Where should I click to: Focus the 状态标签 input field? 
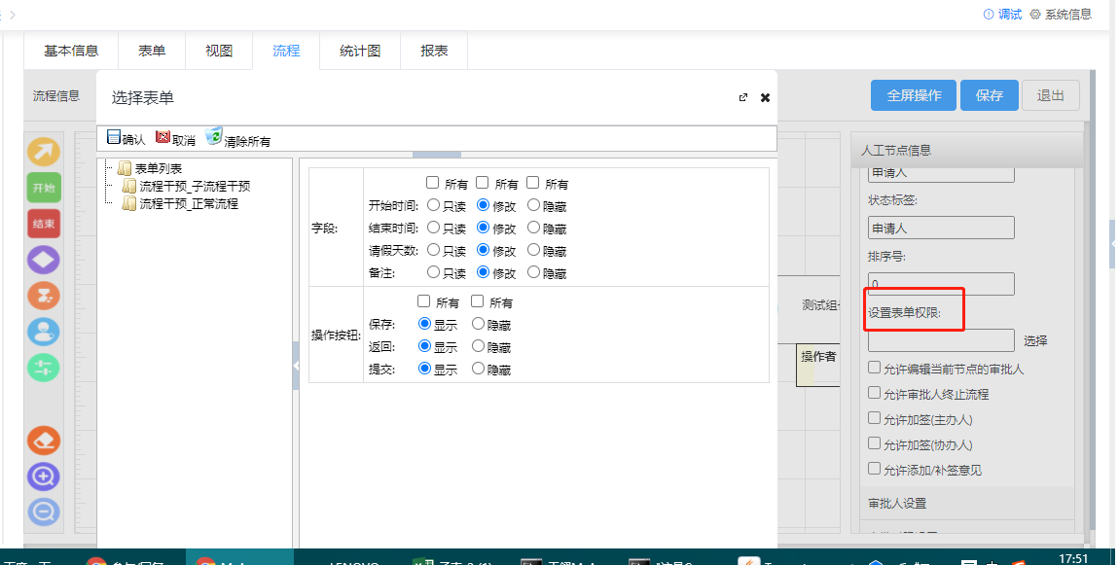click(941, 229)
